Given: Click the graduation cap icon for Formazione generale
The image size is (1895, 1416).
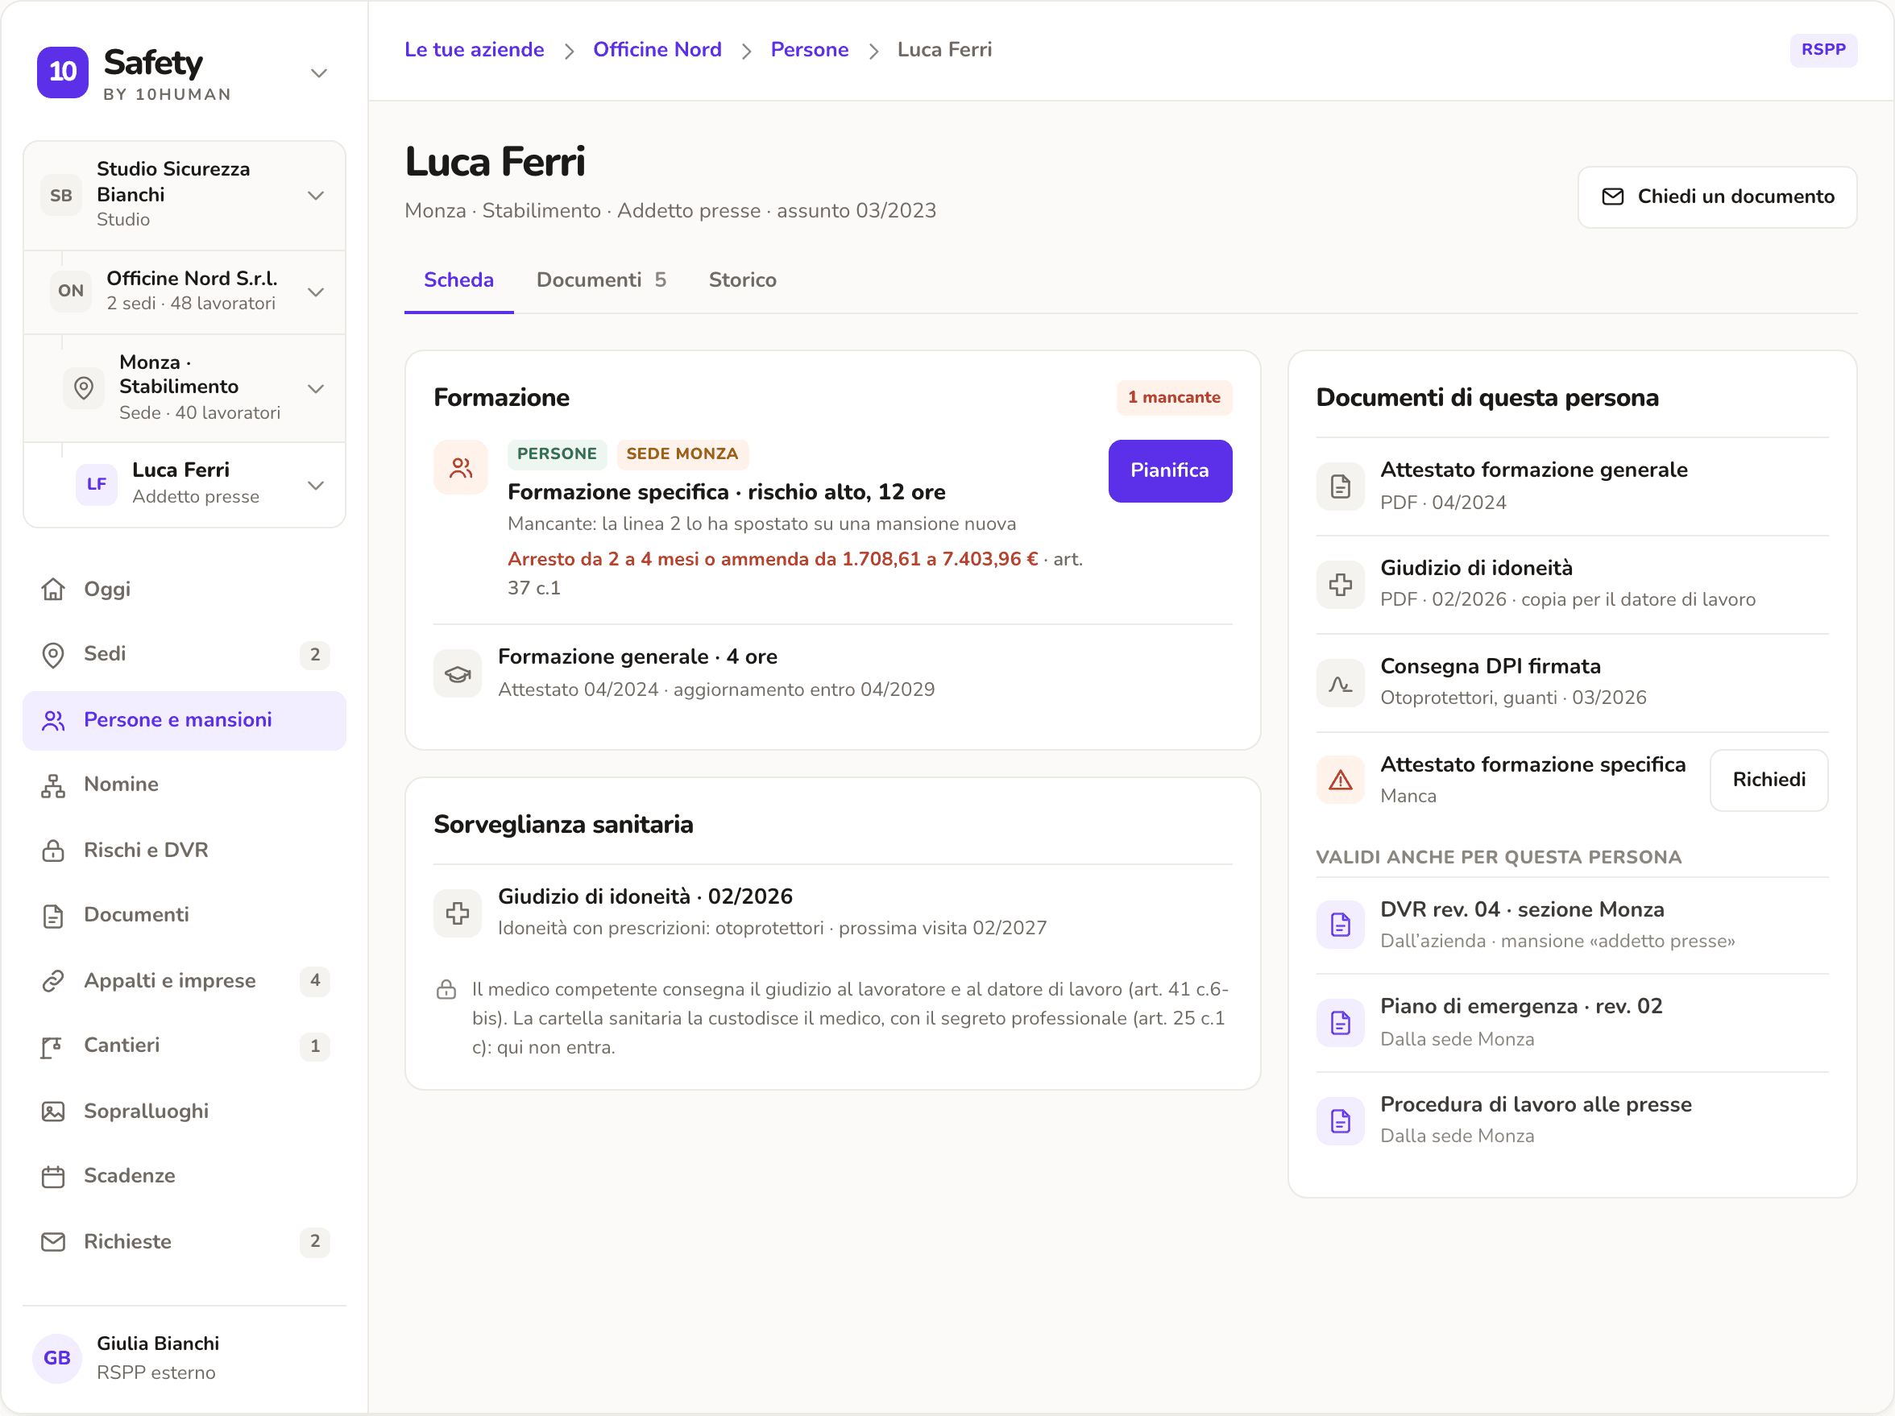Looking at the screenshot, I should click(x=458, y=673).
